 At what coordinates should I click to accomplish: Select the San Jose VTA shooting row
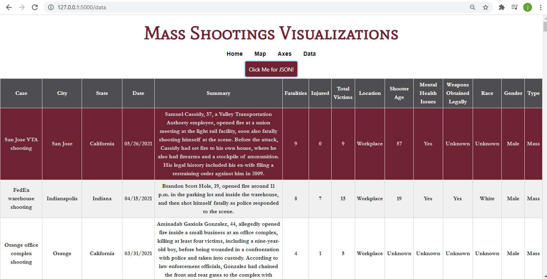[21, 143]
